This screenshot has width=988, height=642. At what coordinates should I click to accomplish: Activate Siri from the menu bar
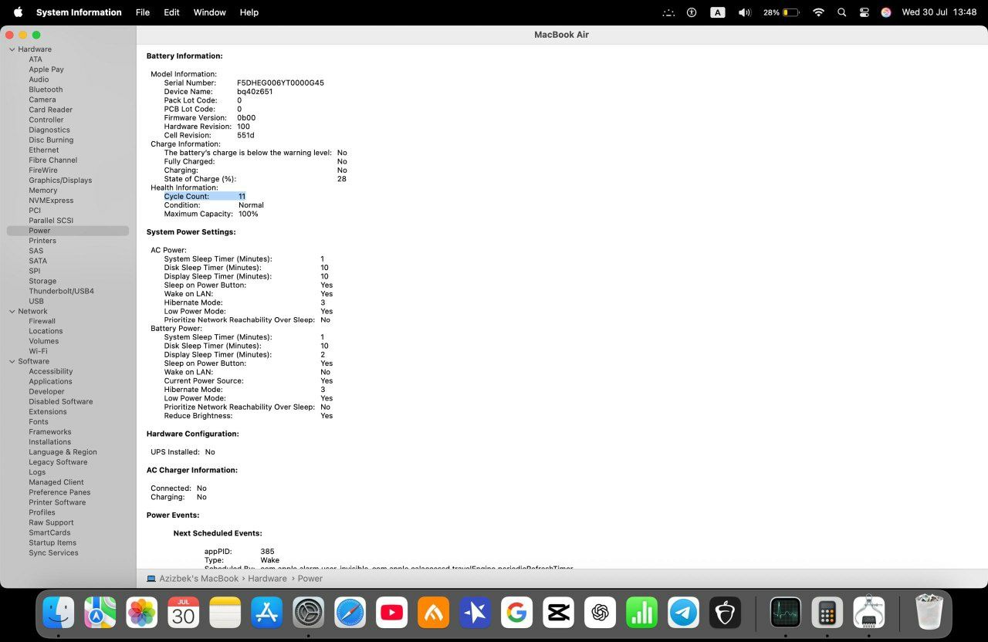point(886,12)
